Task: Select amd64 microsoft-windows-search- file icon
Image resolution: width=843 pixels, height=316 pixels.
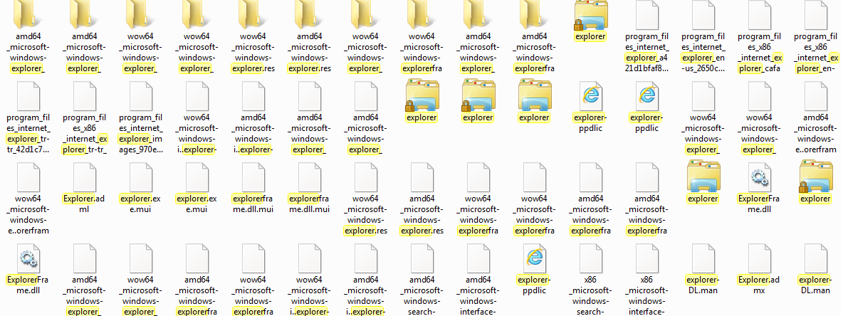Action: click(x=421, y=258)
